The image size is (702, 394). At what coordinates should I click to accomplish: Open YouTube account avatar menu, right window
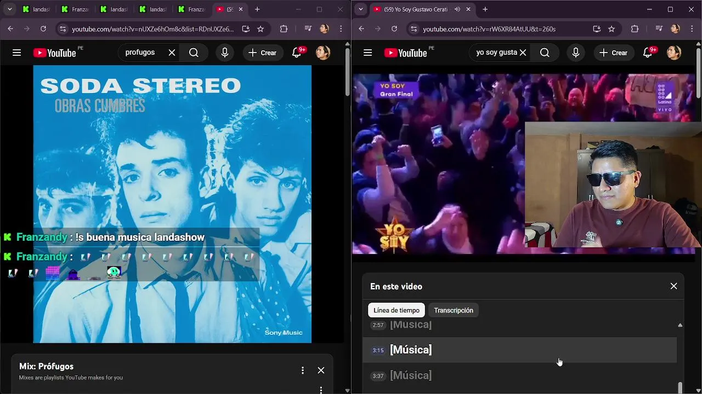click(x=674, y=53)
